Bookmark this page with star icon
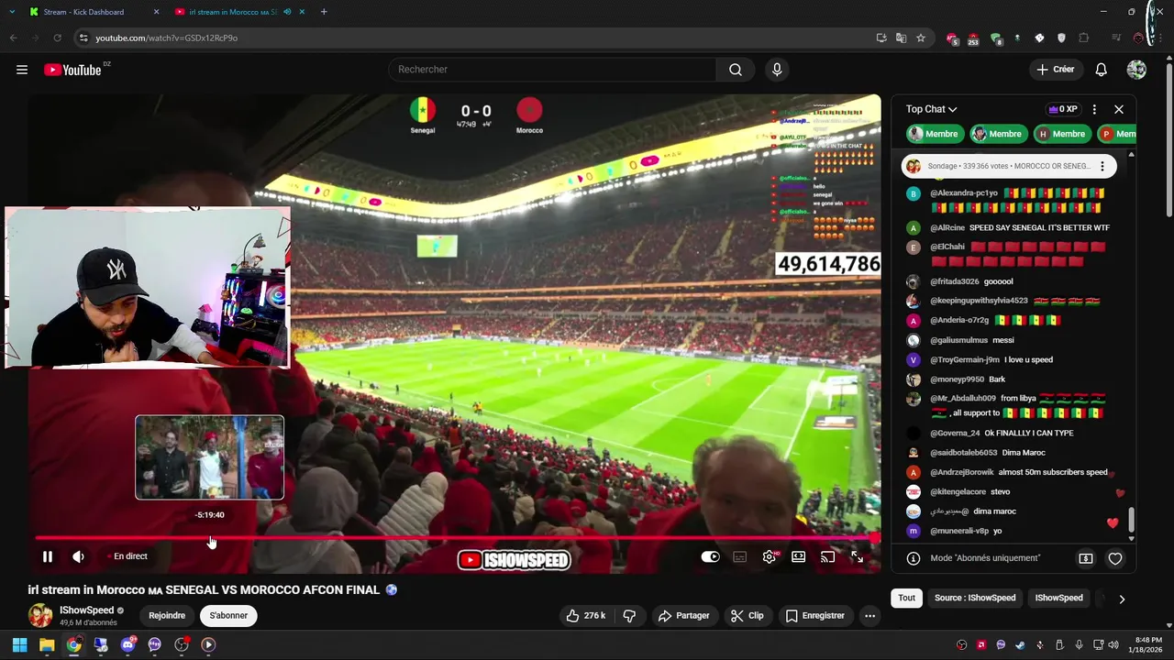 point(921,38)
